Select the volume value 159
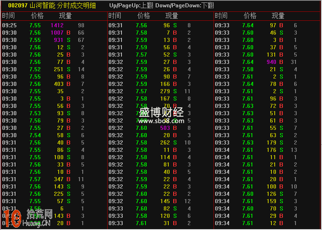 click(271, 201)
